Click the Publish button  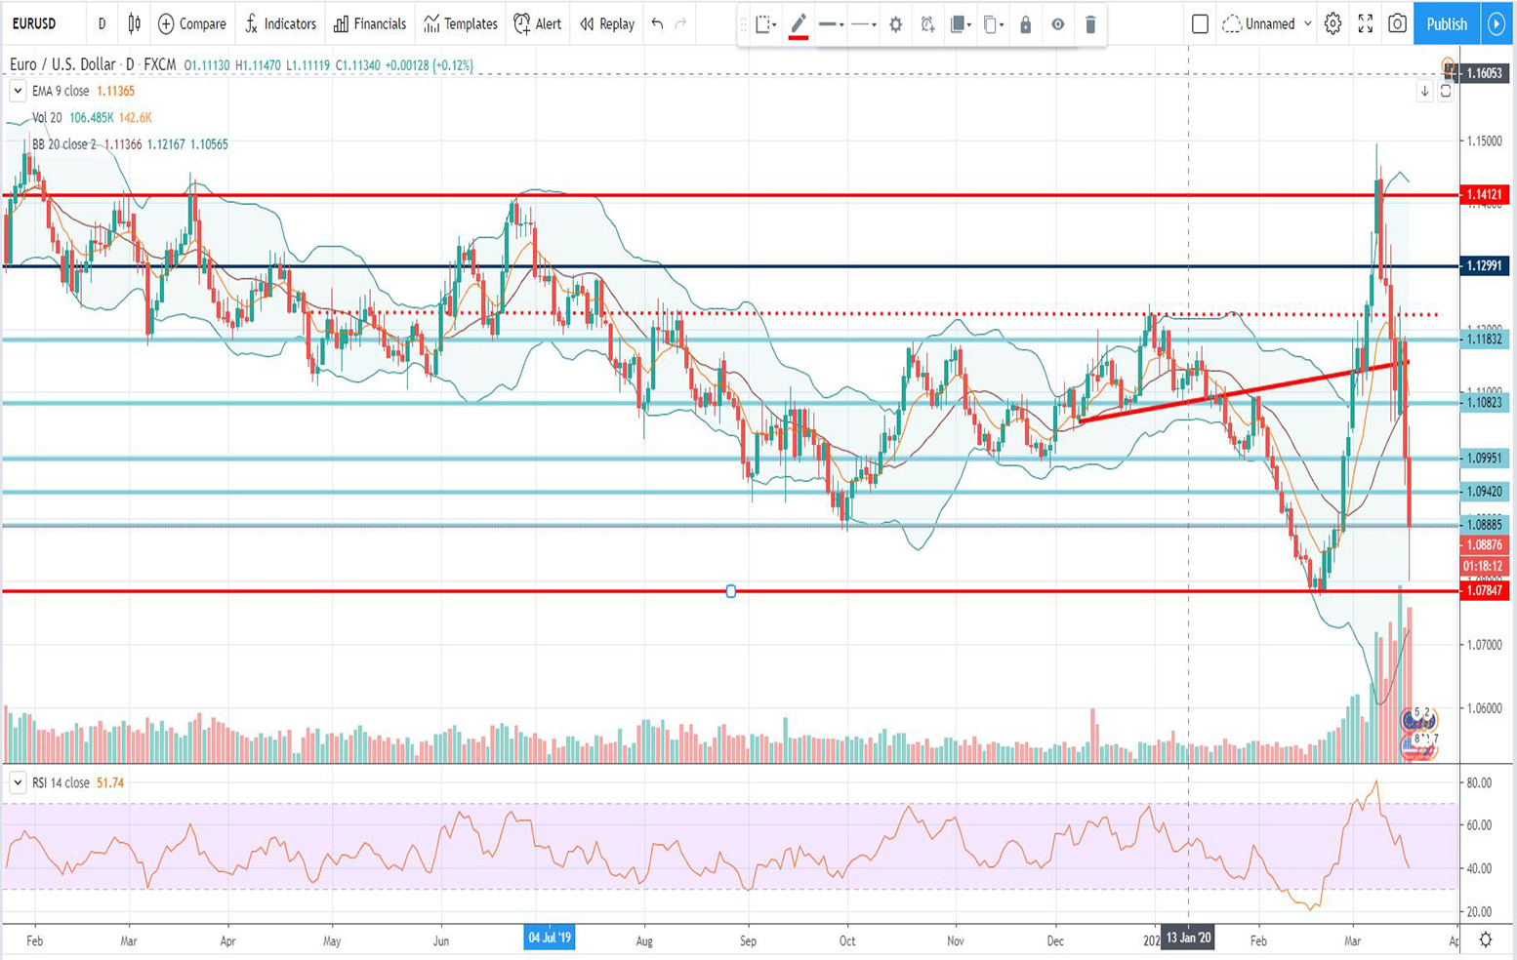click(x=1446, y=23)
